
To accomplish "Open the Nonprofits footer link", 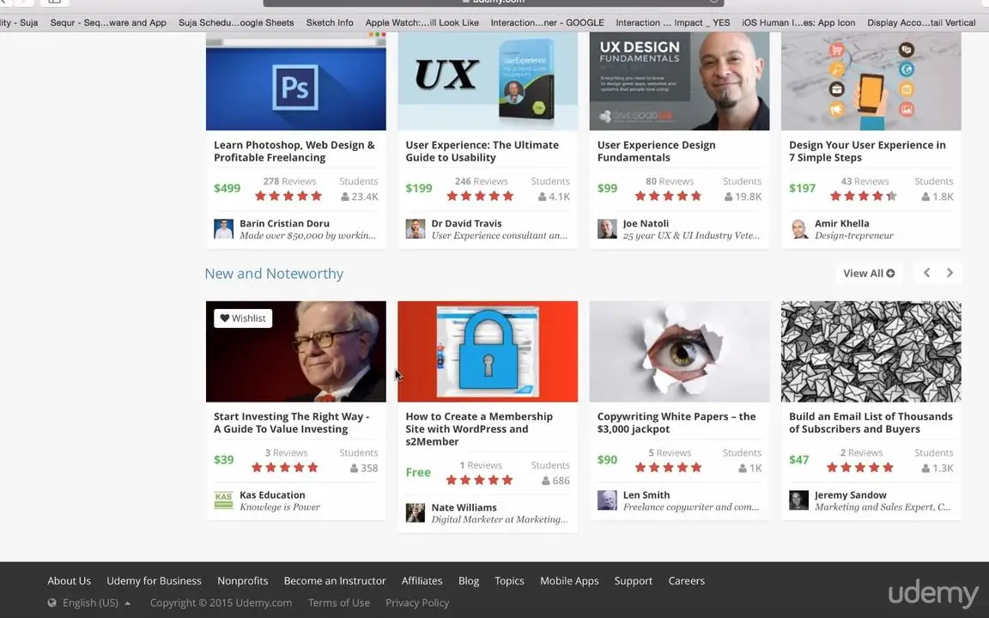I will point(243,581).
